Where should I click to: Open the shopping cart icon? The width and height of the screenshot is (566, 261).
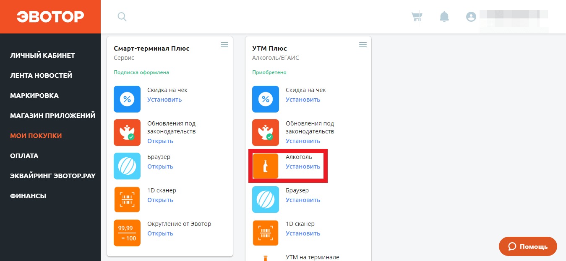pos(417,17)
